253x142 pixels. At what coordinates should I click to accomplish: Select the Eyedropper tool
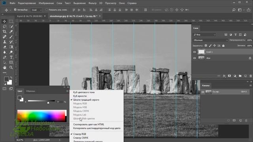tap(11, 32)
